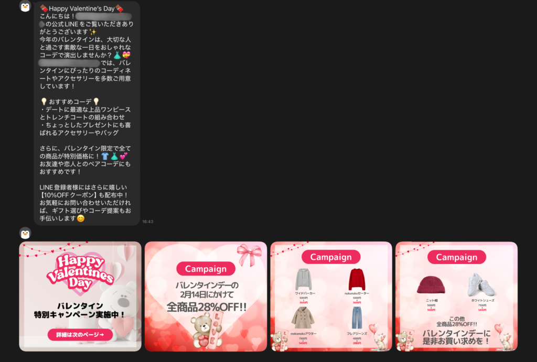This screenshot has height=362, width=537.
Task: Click the 16:43 message timestamp
Action: (148, 222)
